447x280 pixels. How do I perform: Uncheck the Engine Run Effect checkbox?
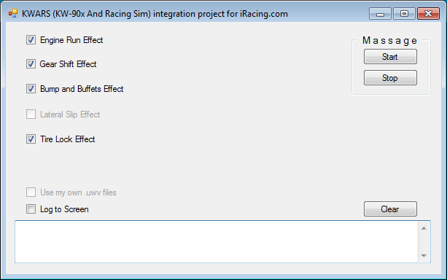31,40
